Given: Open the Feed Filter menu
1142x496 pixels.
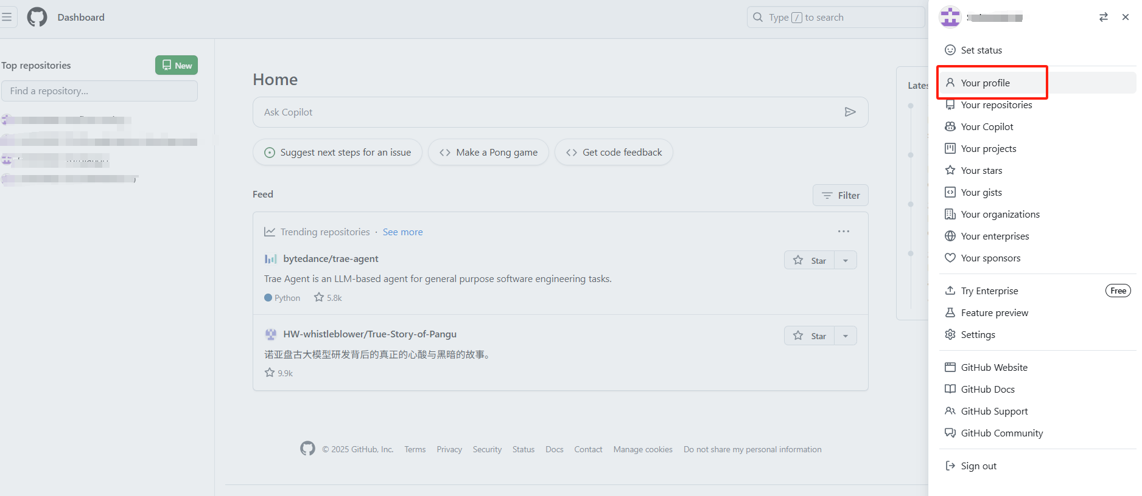Looking at the screenshot, I should [x=841, y=195].
